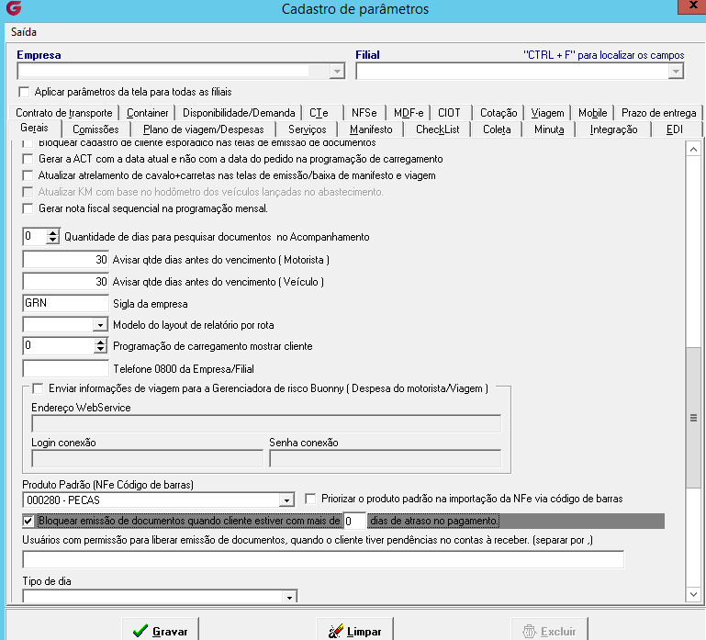Viewport: 706px width, 640px height.
Task: Expand the Filial dropdown
Action: click(x=676, y=71)
